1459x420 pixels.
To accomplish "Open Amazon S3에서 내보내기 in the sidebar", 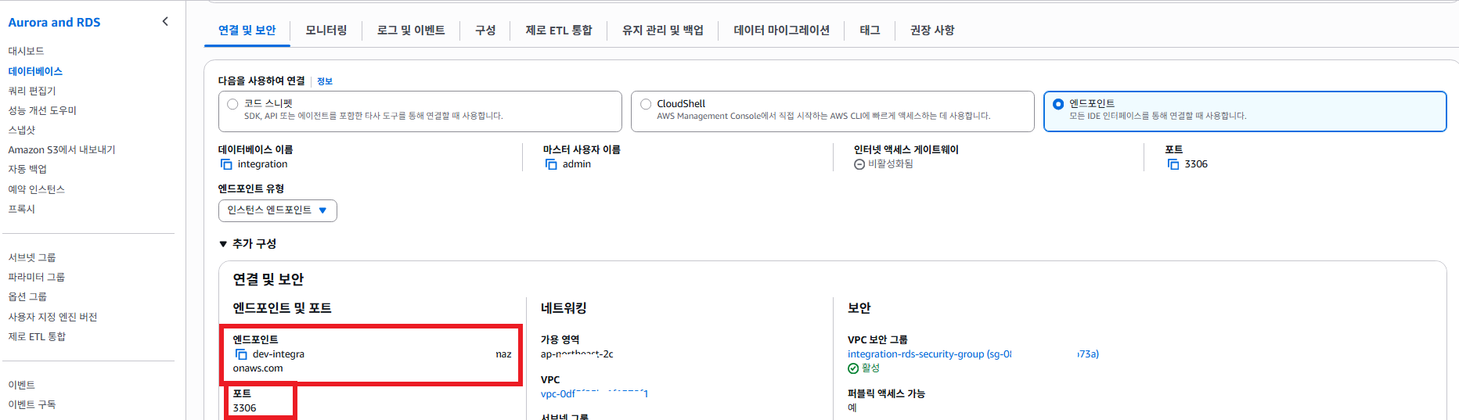I will 62,149.
